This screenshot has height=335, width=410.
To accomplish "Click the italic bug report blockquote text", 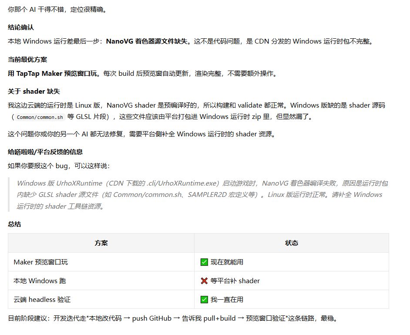I will click(202, 195).
